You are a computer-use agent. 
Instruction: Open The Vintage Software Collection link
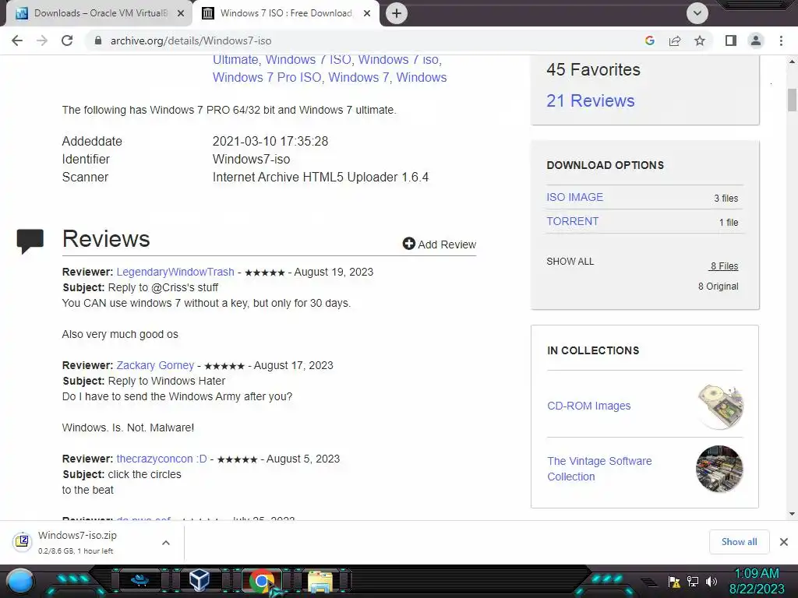tap(599, 469)
